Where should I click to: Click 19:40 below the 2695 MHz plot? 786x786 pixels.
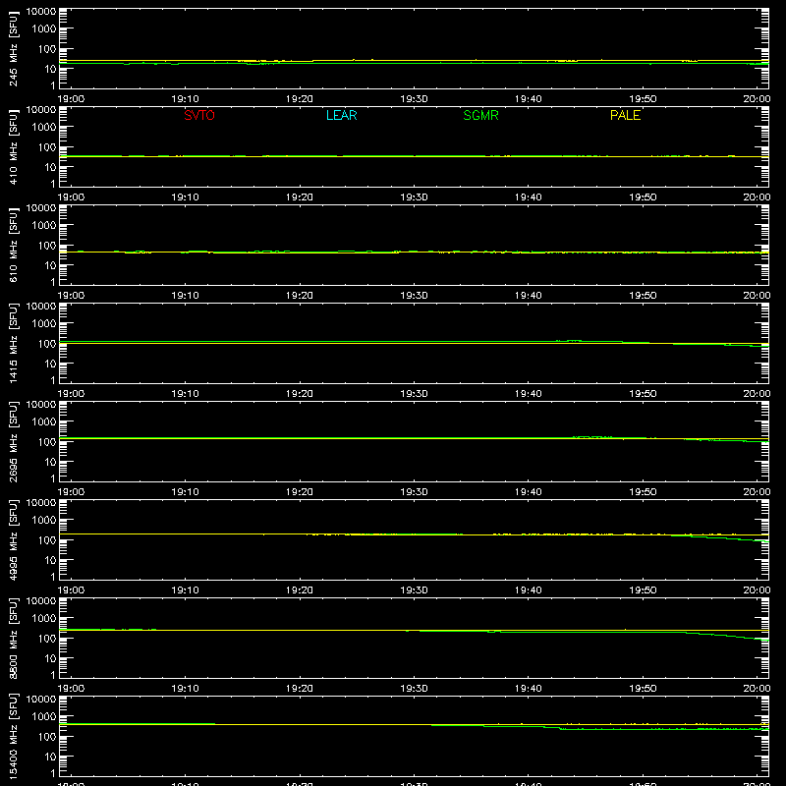click(529, 492)
